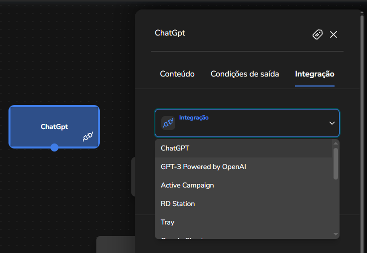Choose ChatGPT from the integration list

[x=244, y=148]
